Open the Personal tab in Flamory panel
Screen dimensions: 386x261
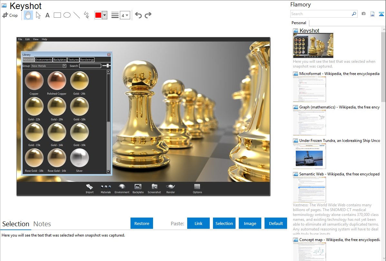coord(299,23)
